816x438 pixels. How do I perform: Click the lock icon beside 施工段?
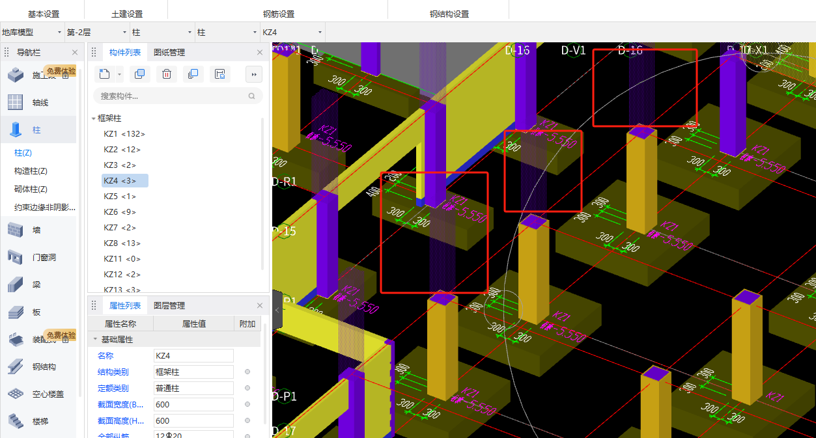click(66, 75)
